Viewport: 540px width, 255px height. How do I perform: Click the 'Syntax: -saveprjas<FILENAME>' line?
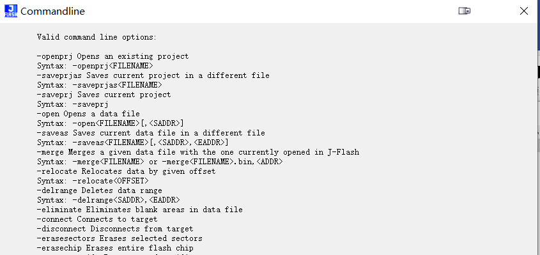(100, 85)
